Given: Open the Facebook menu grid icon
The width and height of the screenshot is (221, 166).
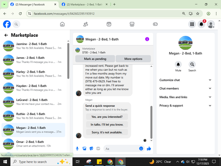Looking at the screenshot, I should click(192, 24).
